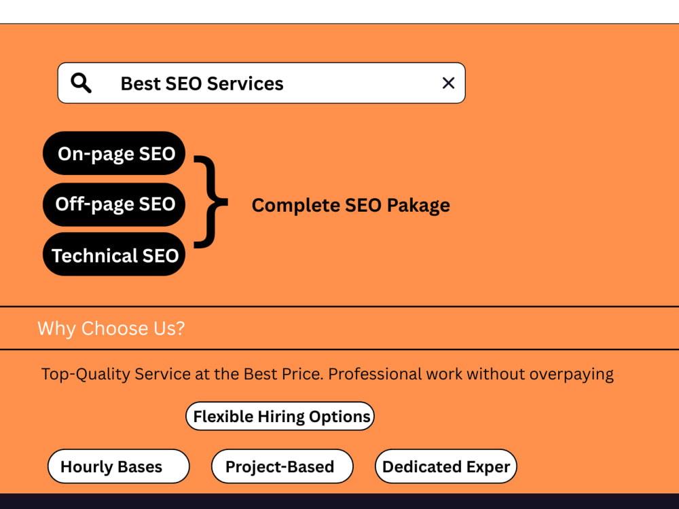The height and width of the screenshot is (509, 679).
Task: Select the On-page SEO pill
Action: click(x=114, y=153)
